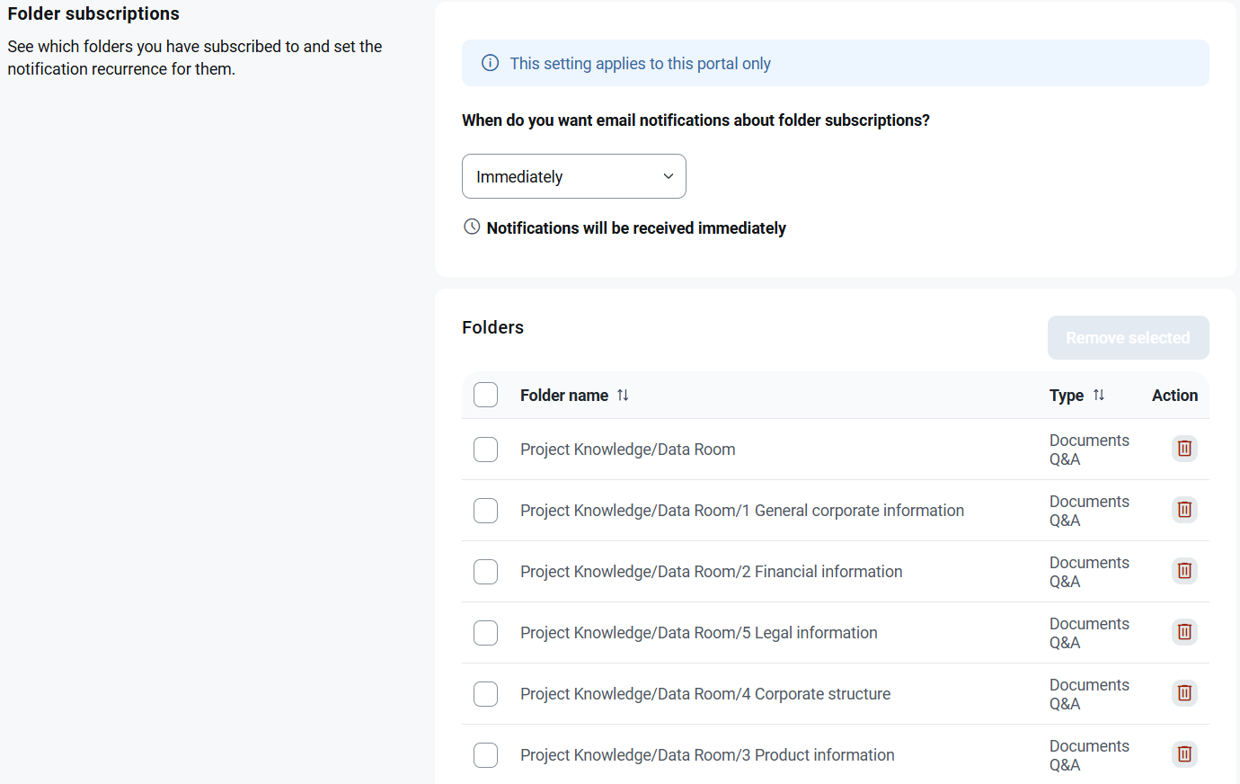Sort by Folder name arrows icon
Image resolution: width=1240 pixels, height=784 pixels.
click(623, 395)
